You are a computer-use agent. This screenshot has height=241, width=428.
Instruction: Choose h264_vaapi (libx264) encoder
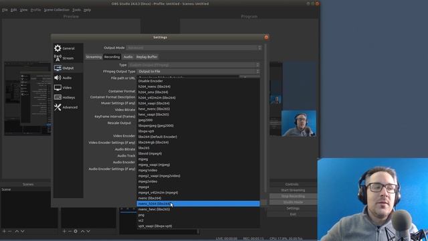pos(198,103)
